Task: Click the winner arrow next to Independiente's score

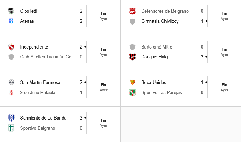Action: pos(85,47)
